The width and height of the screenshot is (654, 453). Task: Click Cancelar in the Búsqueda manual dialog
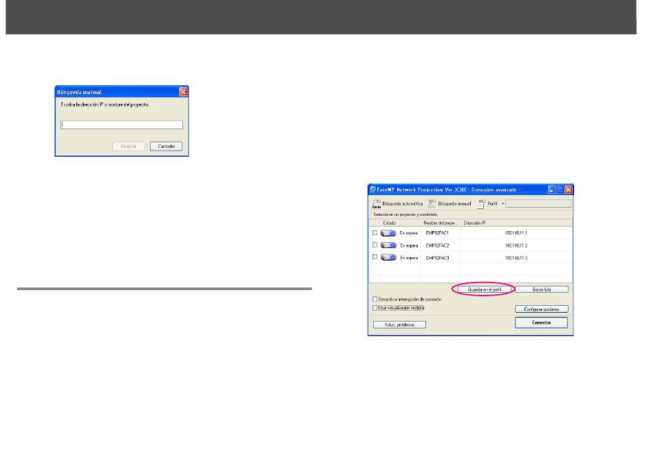coord(166,146)
